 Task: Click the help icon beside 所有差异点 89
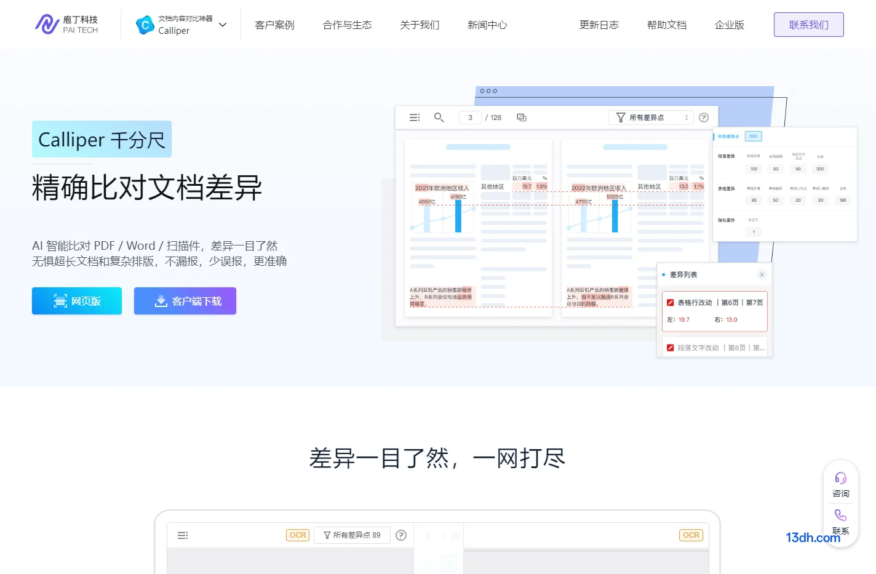point(401,535)
